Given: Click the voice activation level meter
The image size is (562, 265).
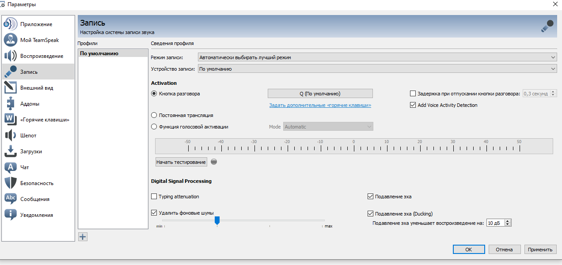Looking at the screenshot, I should pyautogui.click(x=354, y=146).
